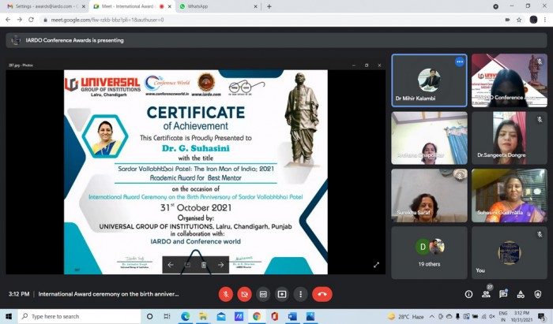This screenshot has height=324, width=553.
Task: Click the Windows taskbar search box
Action: [x=75, y=316]
